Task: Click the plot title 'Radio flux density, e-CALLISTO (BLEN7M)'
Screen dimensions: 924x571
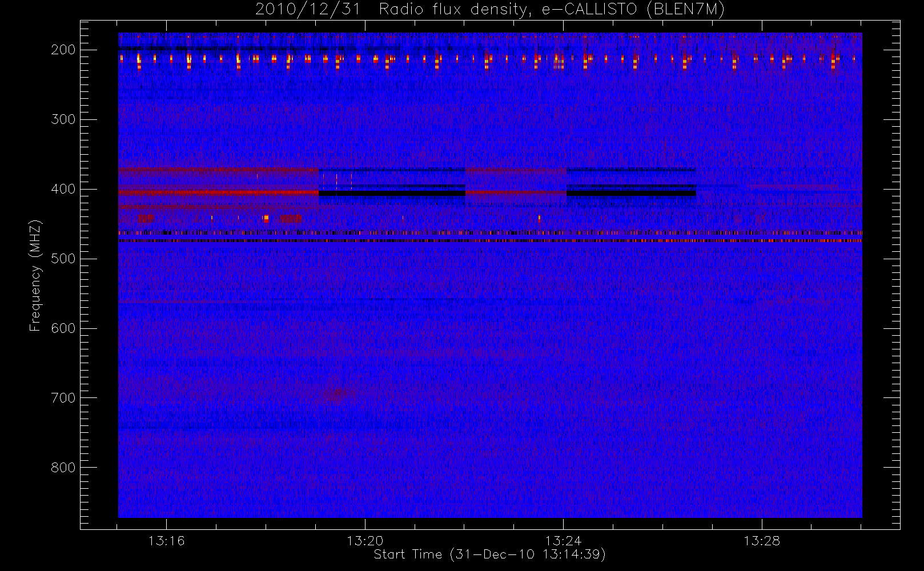Action: pos(552,10)
